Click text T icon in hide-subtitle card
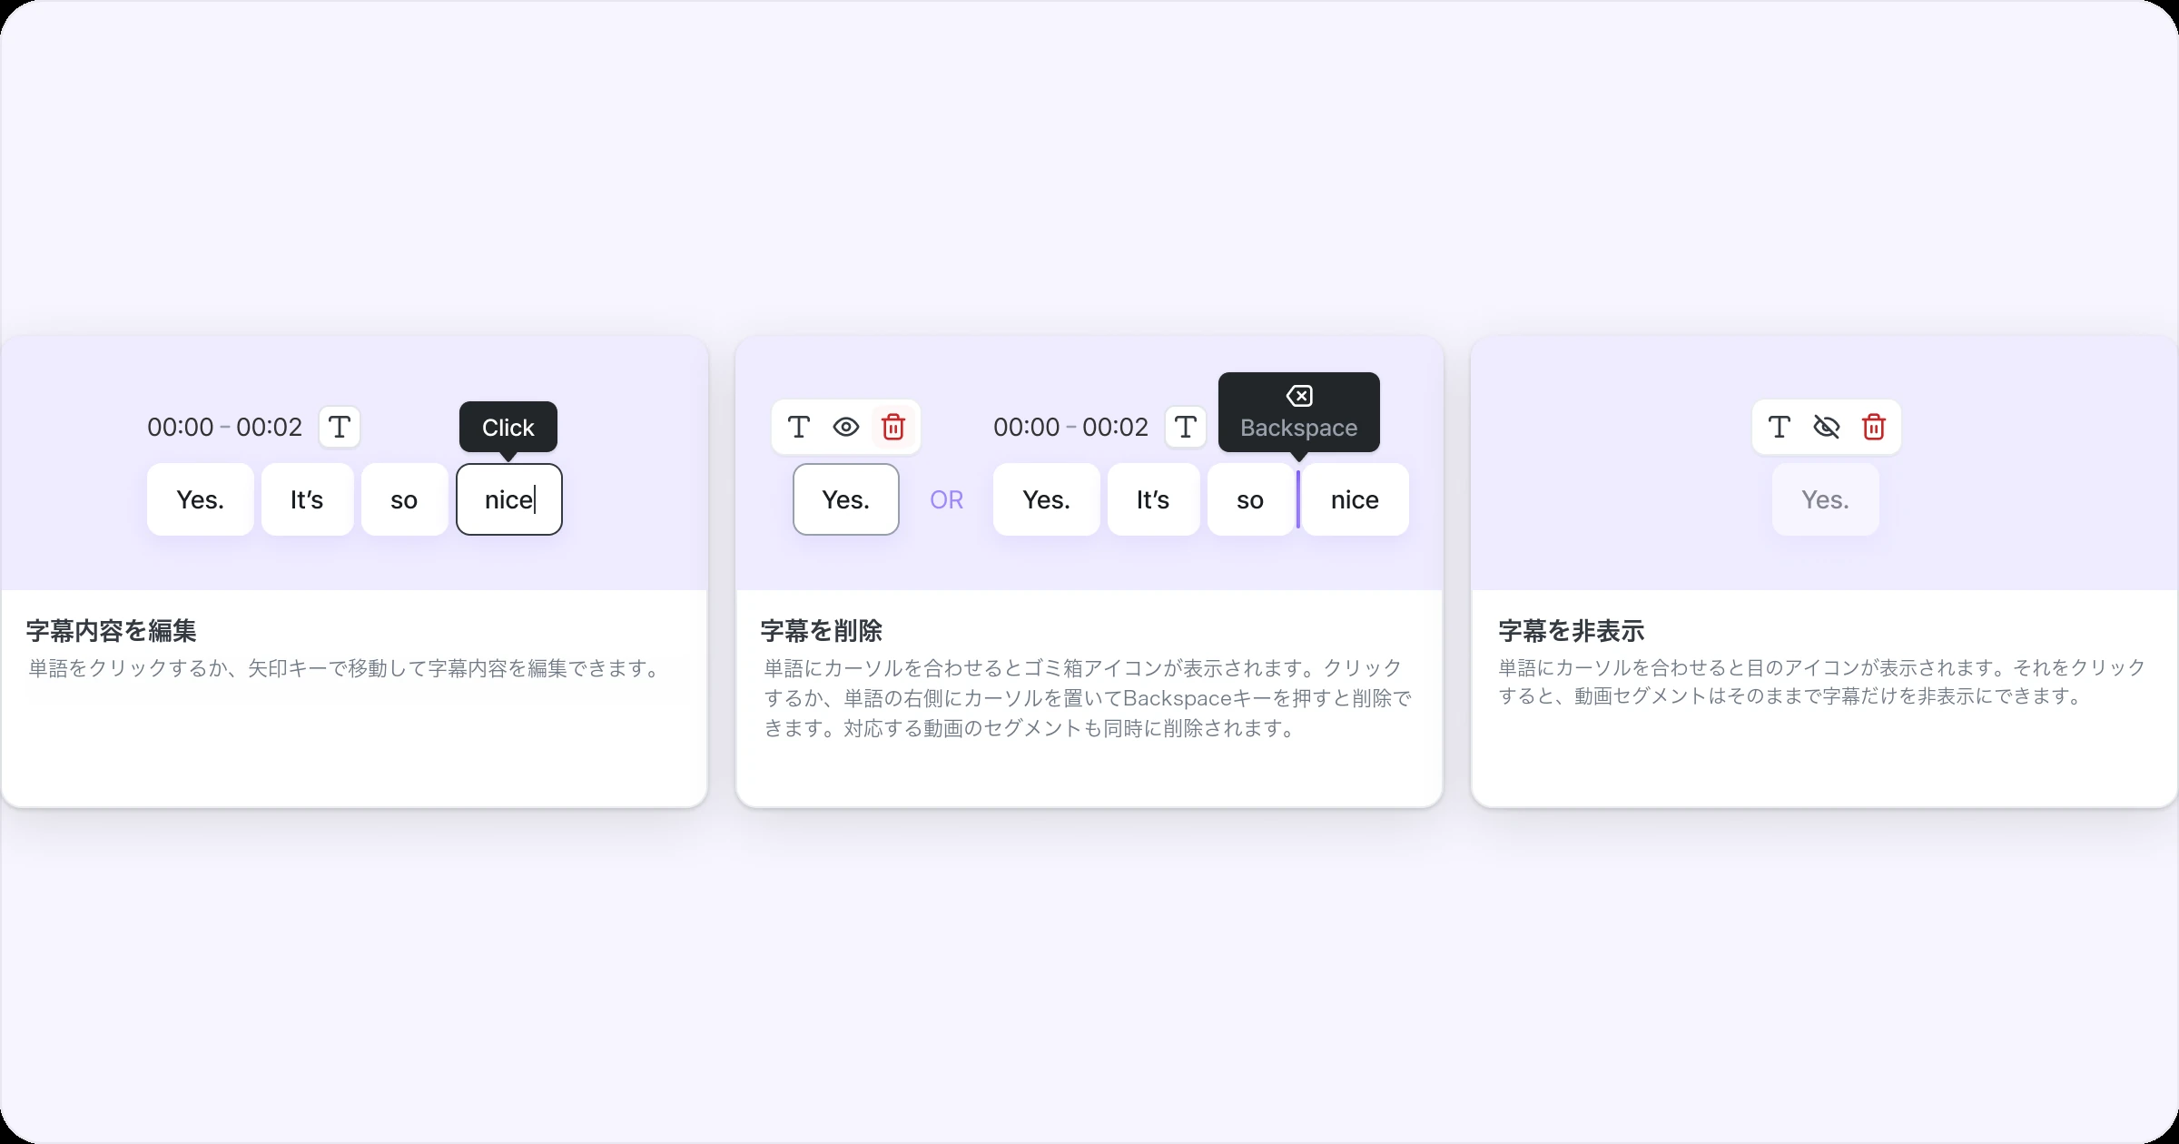The height and width of the screenshot is (1144, 2179). [x=1780, y=427]
